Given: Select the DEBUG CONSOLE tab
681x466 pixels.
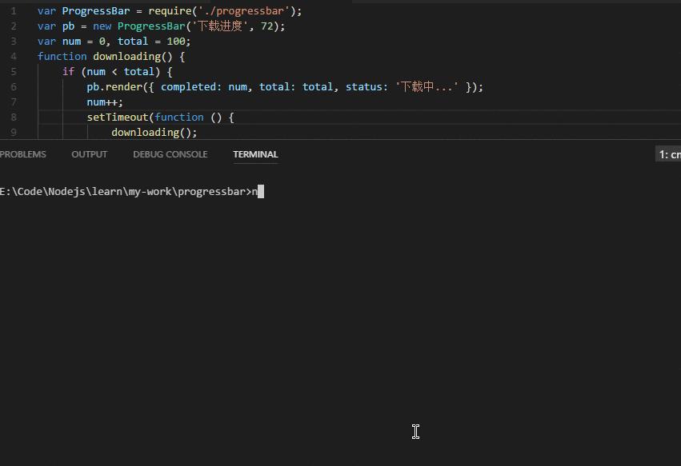Looking at the screenshot, I should coord(170,154).
